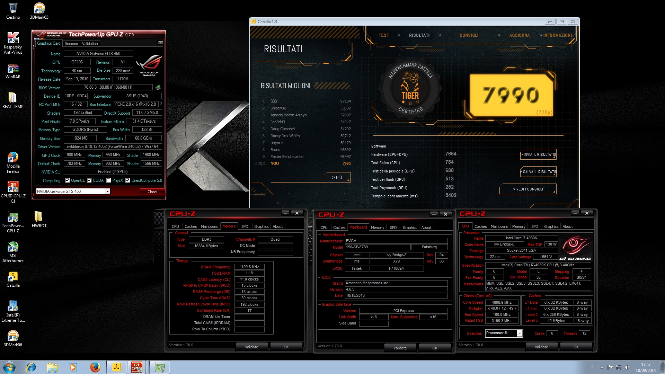Open Internet Explorer from the taskbar

pos(31,367)
